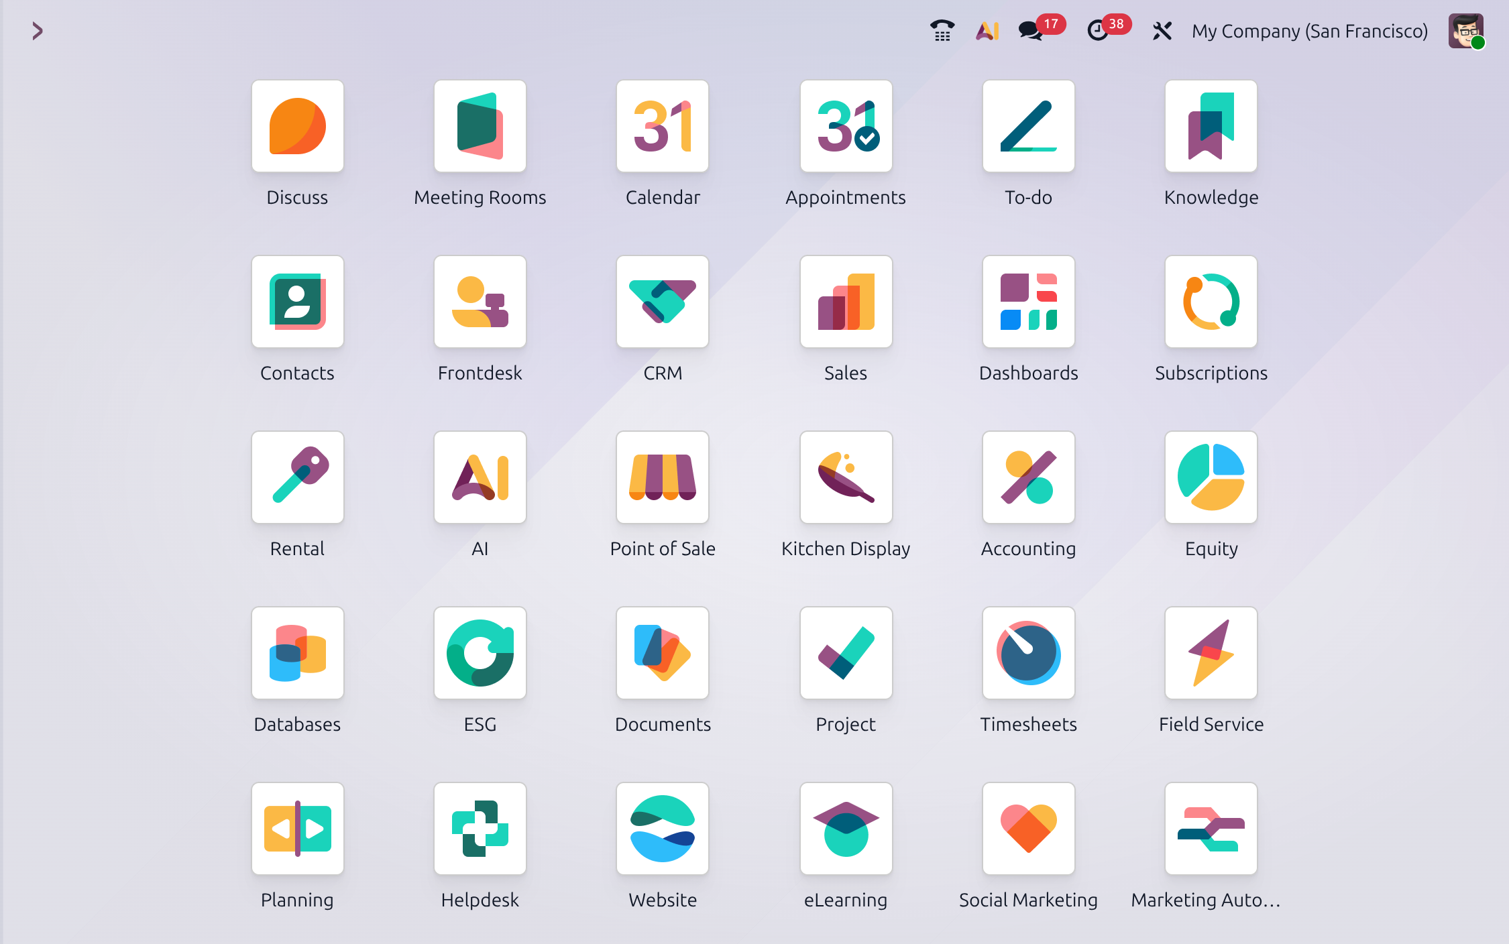This screenshot has width=1509, height=944.
Task: Show conversations with 17 unread messages
Action: (x=1031, y=31)
